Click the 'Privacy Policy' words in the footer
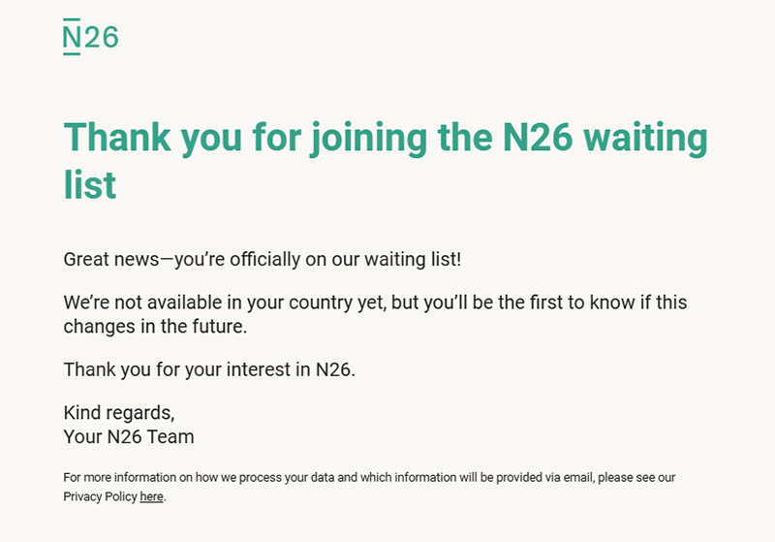 [100, 496]
